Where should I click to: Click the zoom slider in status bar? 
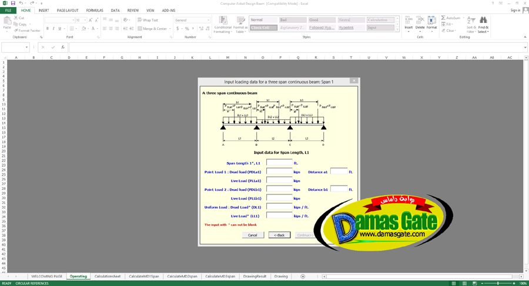(498, 283)
